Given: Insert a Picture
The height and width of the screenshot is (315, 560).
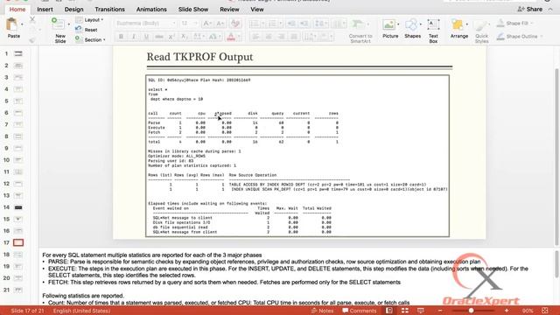Looking at the screenshot, I should (389, 29).
